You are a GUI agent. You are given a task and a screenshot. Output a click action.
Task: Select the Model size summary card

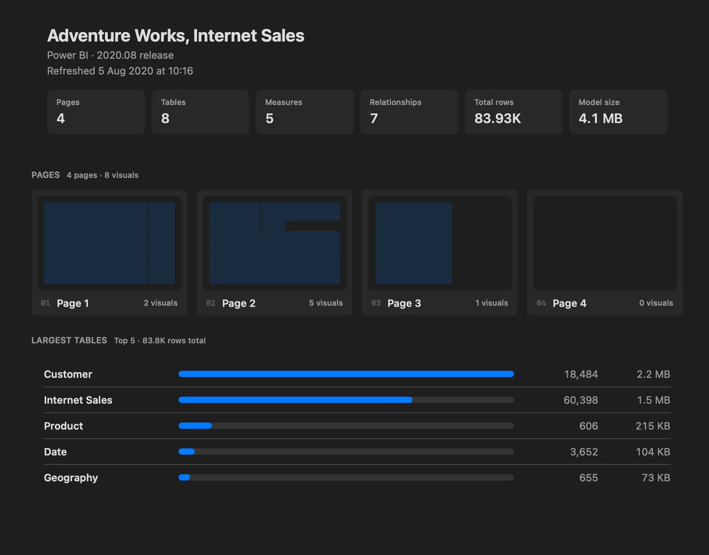click(x=618, y=112)
